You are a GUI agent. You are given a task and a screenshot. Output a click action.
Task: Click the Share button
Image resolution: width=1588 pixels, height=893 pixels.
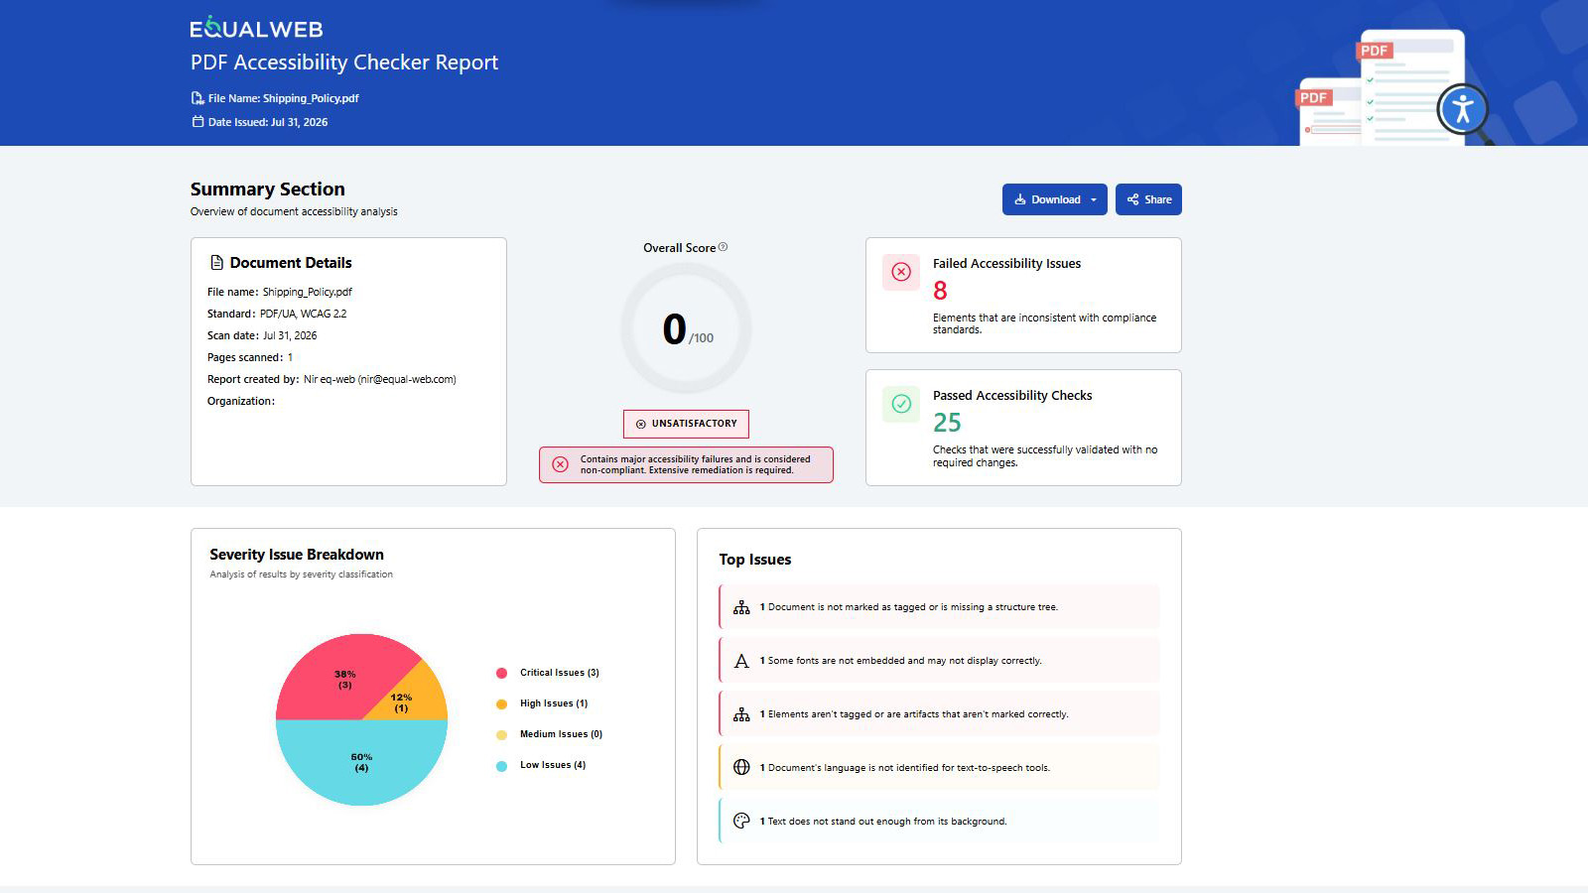[1148, 199]
